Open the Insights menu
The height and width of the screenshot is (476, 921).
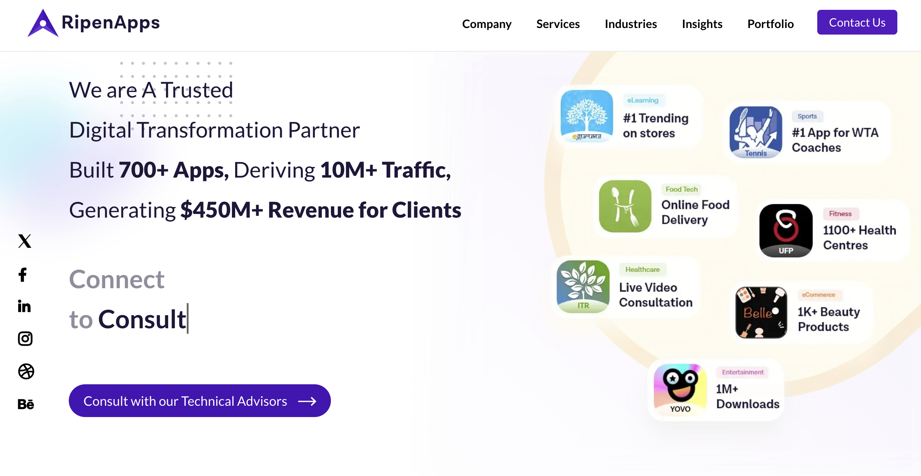pos(702,24)
